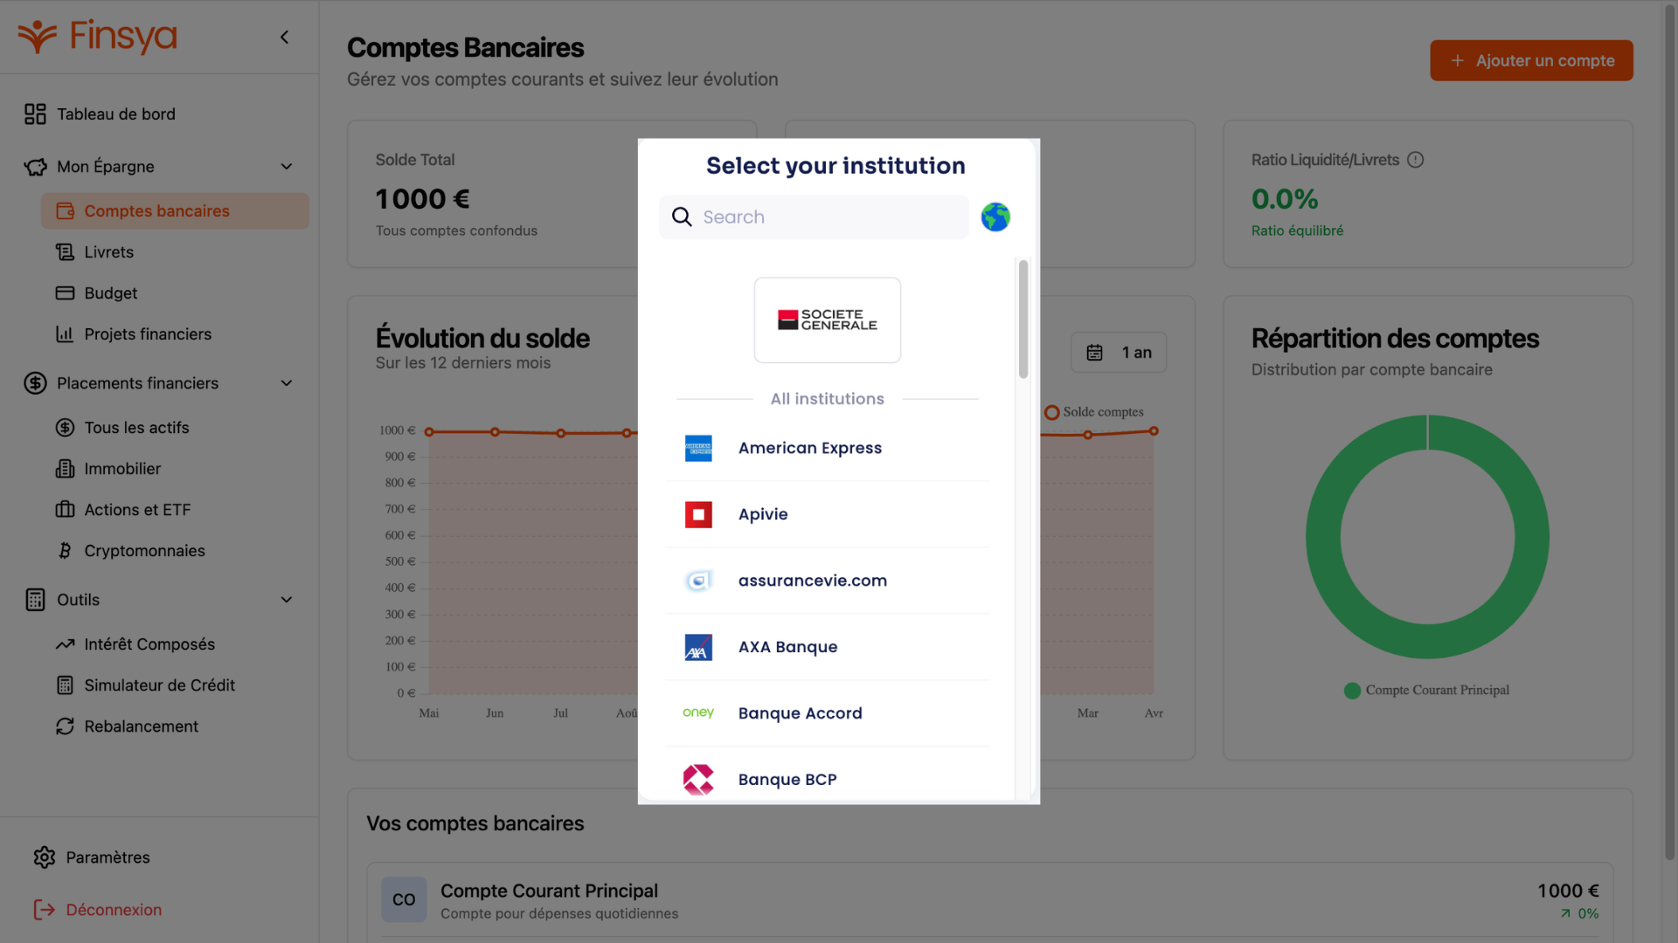This screenshot has height=943, width=1678.
Task: Select the AXA Banque logo icon
Action: point(698,647)
